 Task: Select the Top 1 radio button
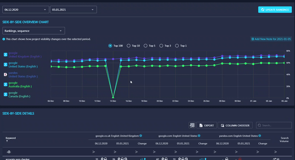177,46
